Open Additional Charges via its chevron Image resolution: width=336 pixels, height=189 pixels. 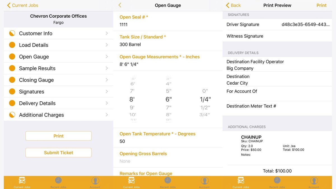click(x=107, y=115)
